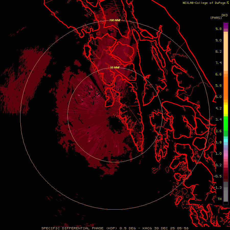
Task: Click the 100 NMI range ring label
Action: click(x=115, y=20)
